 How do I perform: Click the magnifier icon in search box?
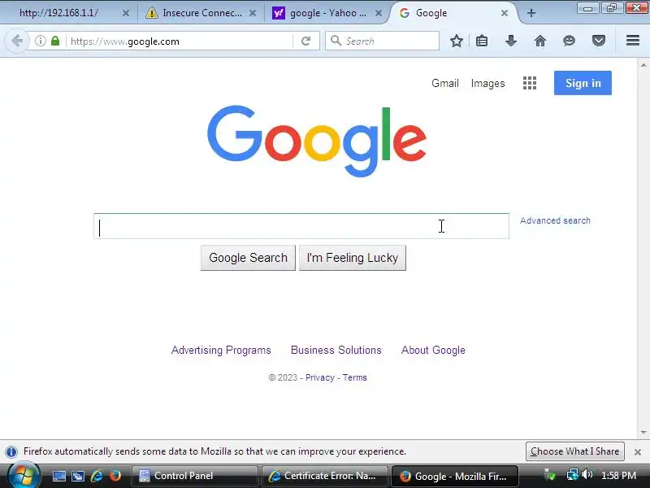336,41
